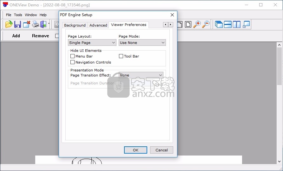
Task: Click the vertical scrollbar up arrow
Action: tap(280, 45)
